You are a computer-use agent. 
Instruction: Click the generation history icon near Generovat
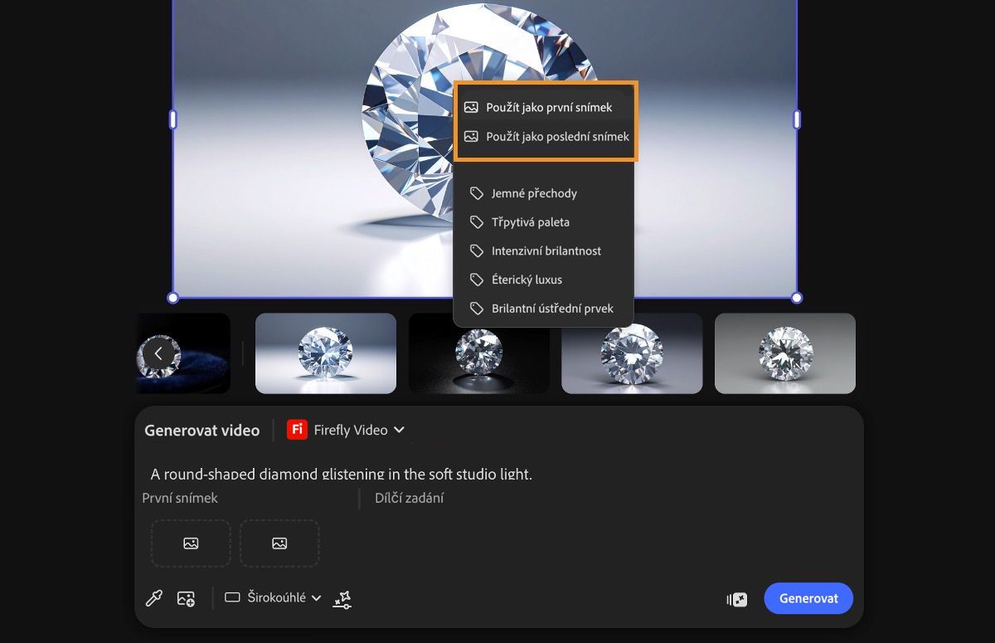(735, 598)
